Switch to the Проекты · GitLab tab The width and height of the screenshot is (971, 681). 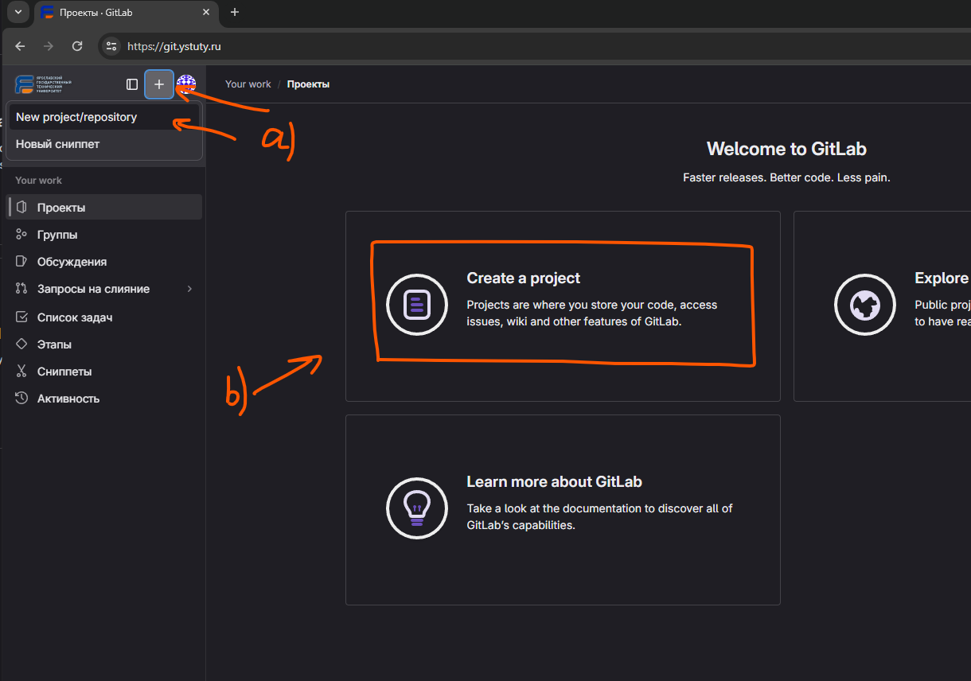tap(126, 13)
